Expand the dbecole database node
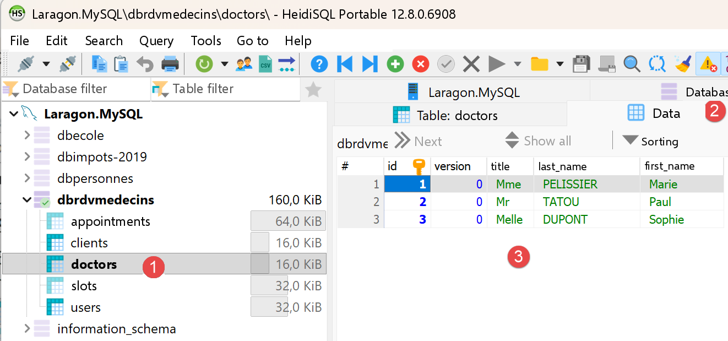 (27, 135)
